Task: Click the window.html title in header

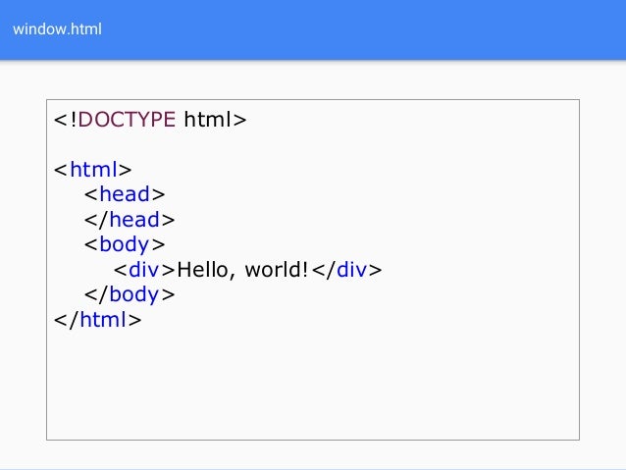Action: [x=57, y=29]
